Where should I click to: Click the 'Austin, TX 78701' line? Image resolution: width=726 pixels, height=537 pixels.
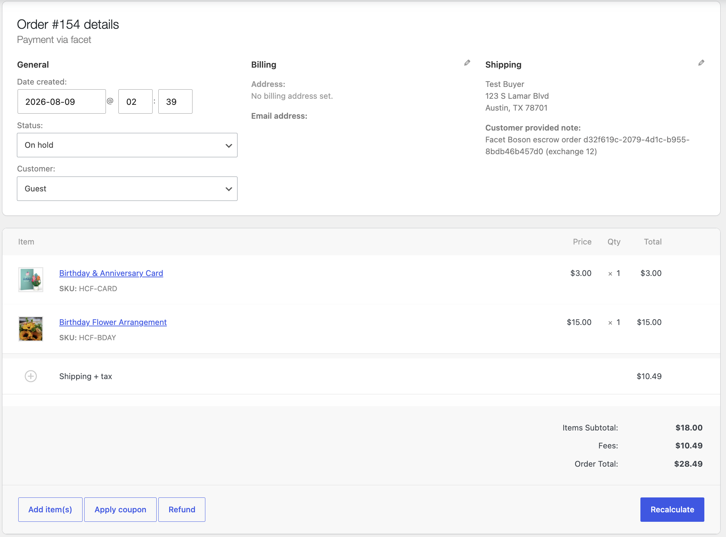pos(516,108)
